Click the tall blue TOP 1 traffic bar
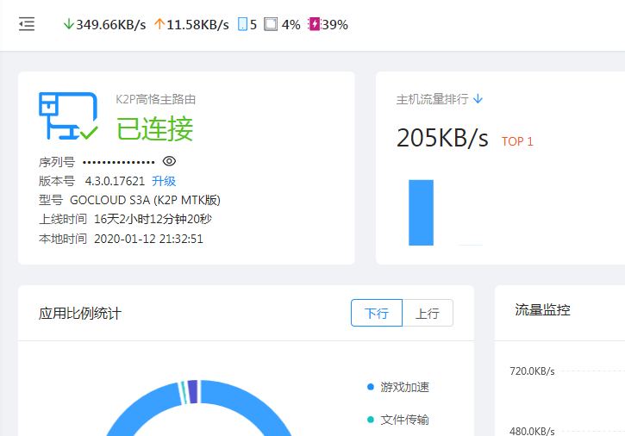Image resolution: width=625 pixels, height=436 pixels. pyautogui.click(x=421, y=212)
